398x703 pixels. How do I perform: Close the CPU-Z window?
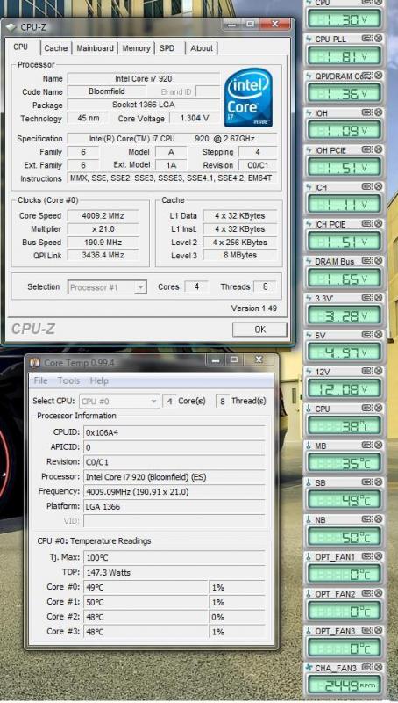tap(274, 24)
